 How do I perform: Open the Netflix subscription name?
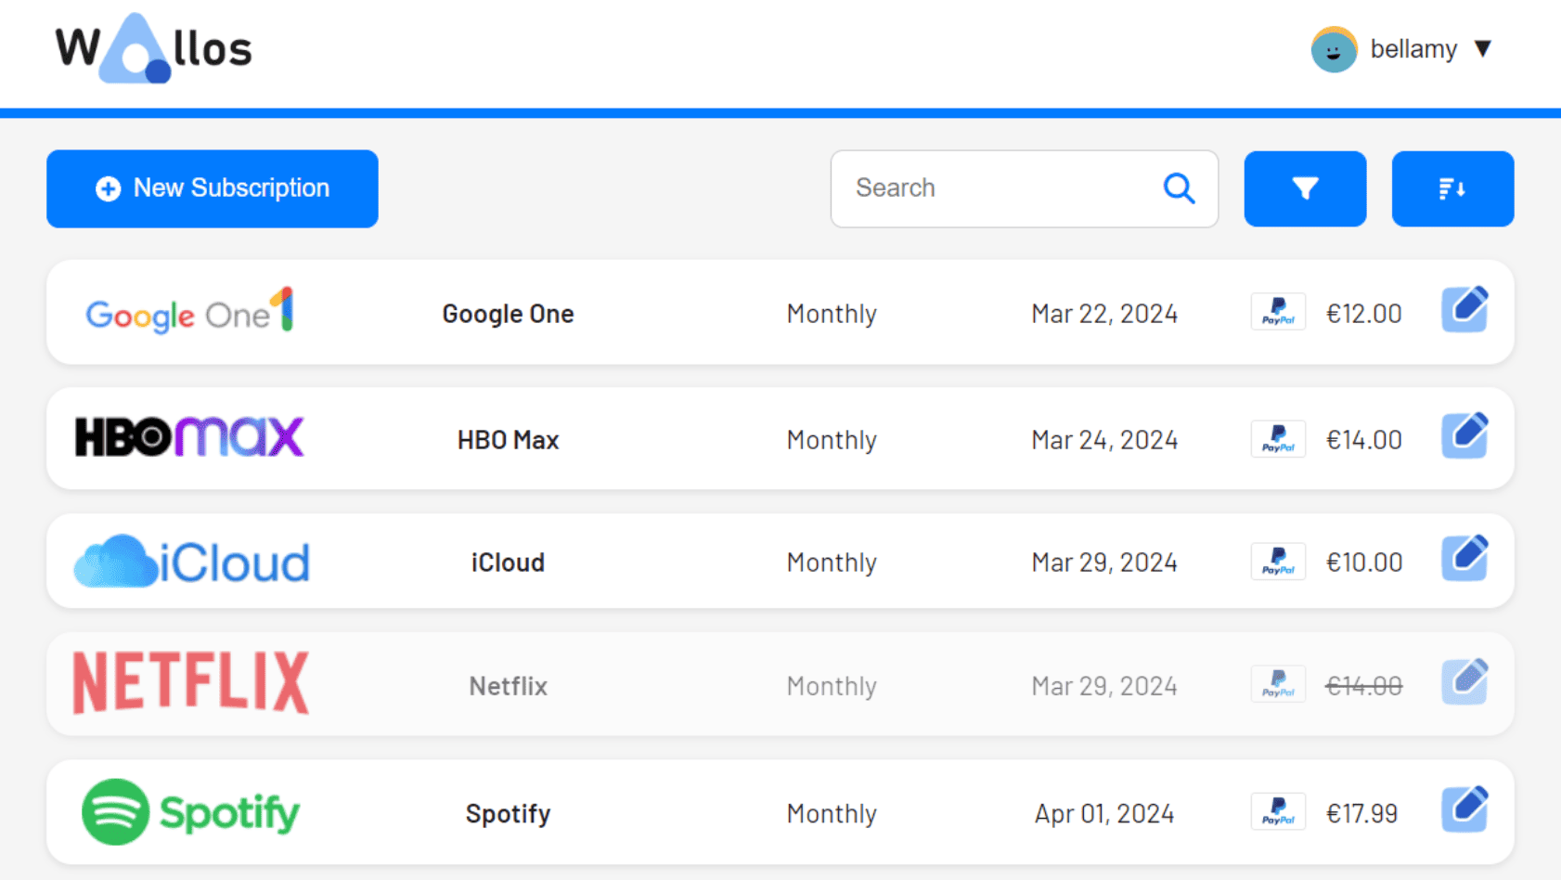pos(508,686)
